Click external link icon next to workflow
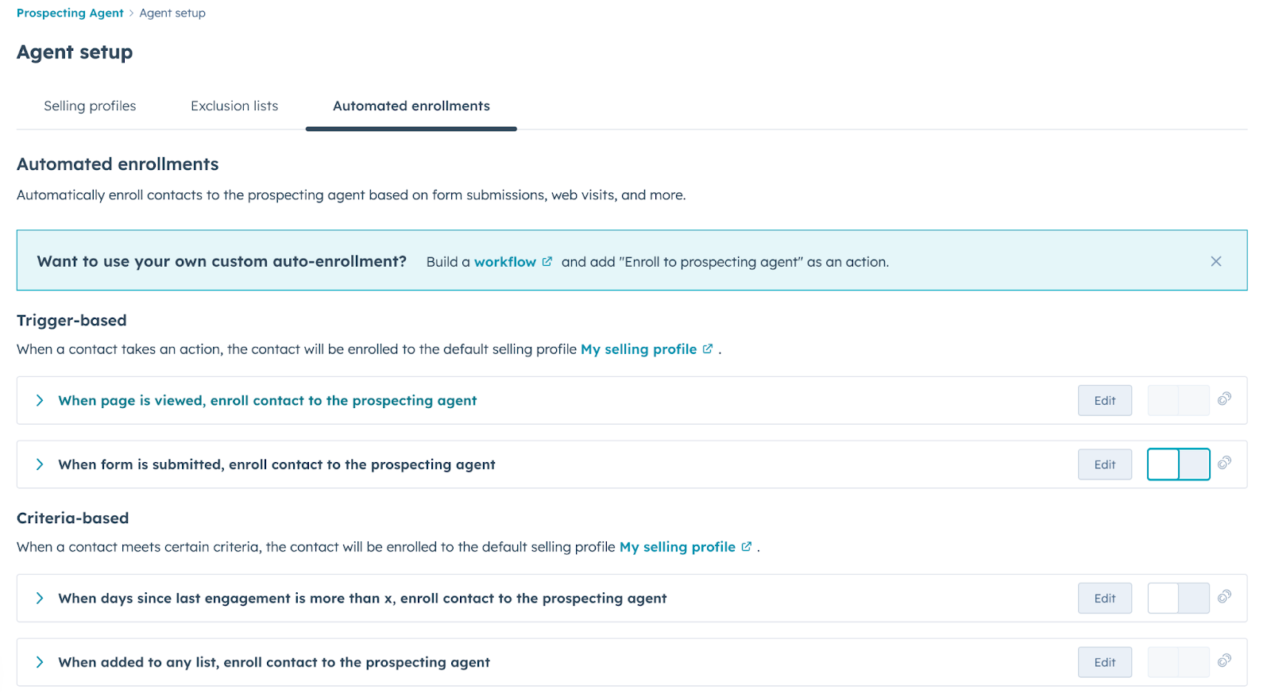 click(547, 261)
